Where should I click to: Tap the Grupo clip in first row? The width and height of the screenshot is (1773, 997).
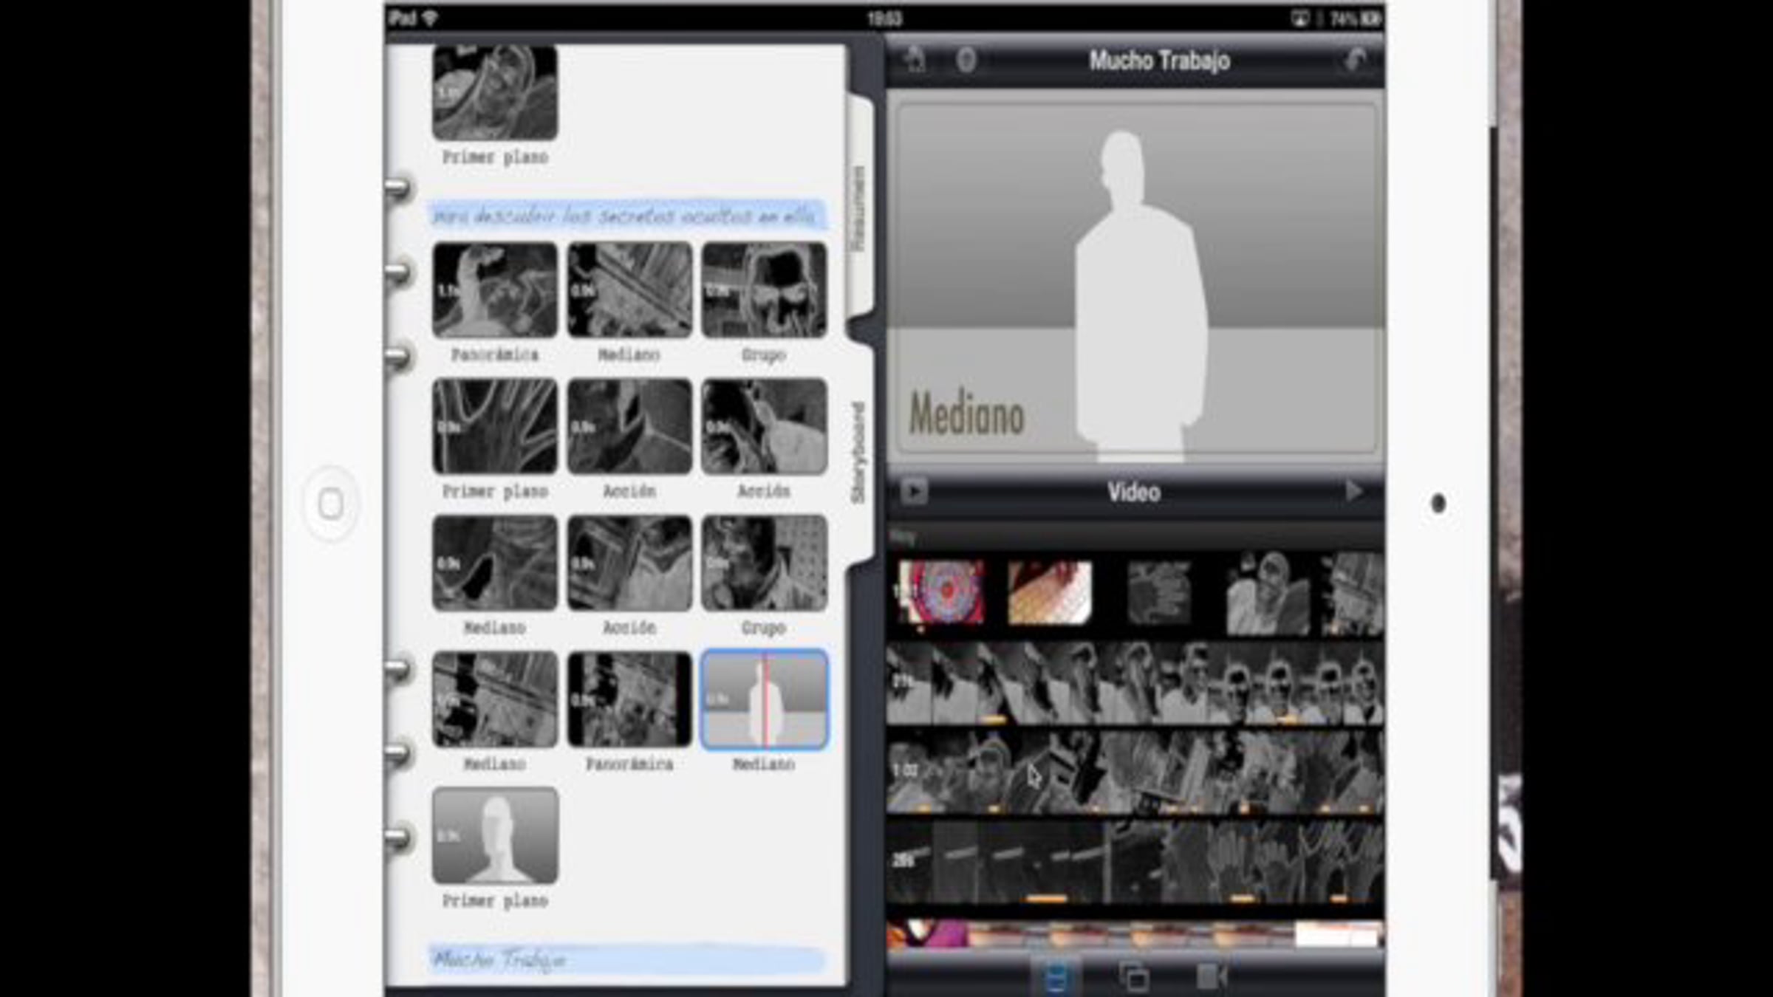point(764,290)
